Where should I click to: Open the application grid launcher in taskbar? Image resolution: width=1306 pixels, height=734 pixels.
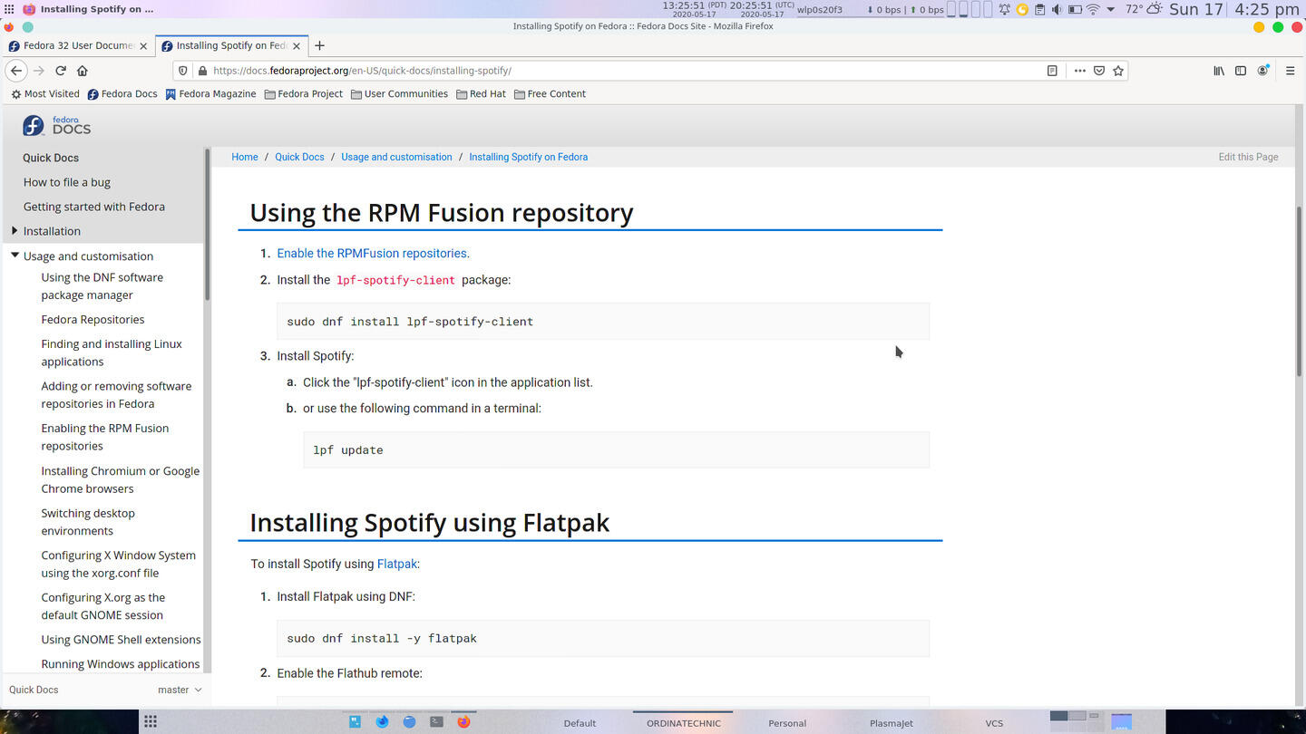click(x=151, y=722)
